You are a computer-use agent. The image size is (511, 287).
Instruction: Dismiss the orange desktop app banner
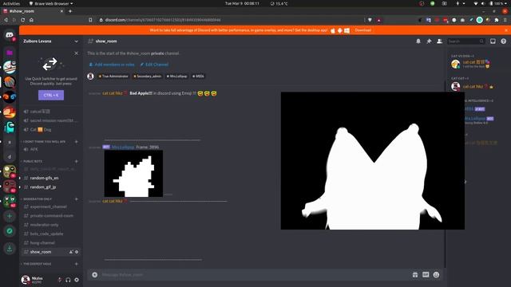506,30
